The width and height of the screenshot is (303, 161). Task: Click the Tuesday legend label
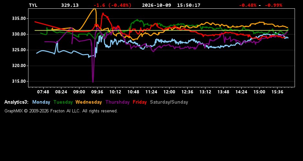coord(63,102)
